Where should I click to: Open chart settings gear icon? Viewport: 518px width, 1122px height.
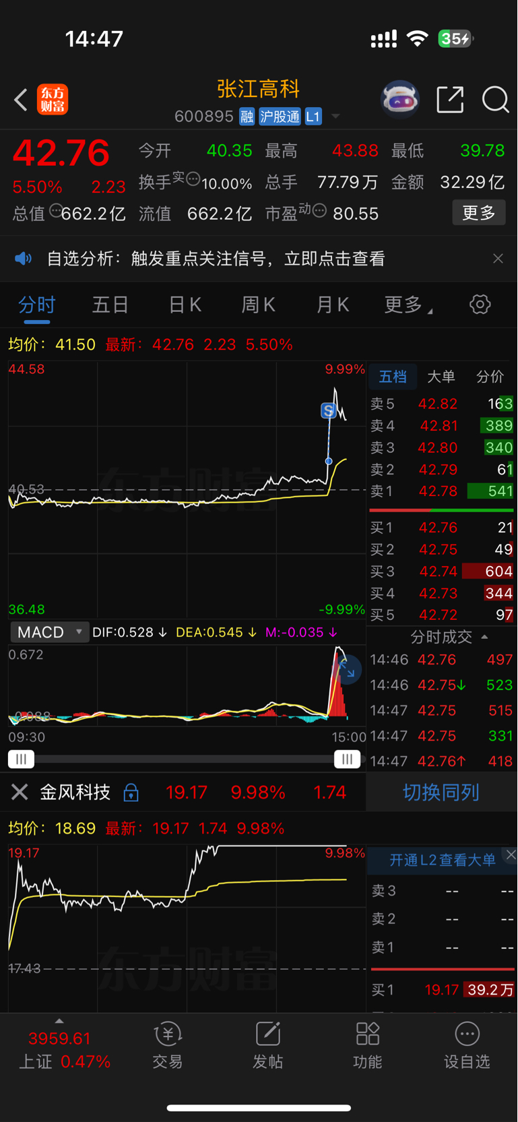(x=480, y=305)
